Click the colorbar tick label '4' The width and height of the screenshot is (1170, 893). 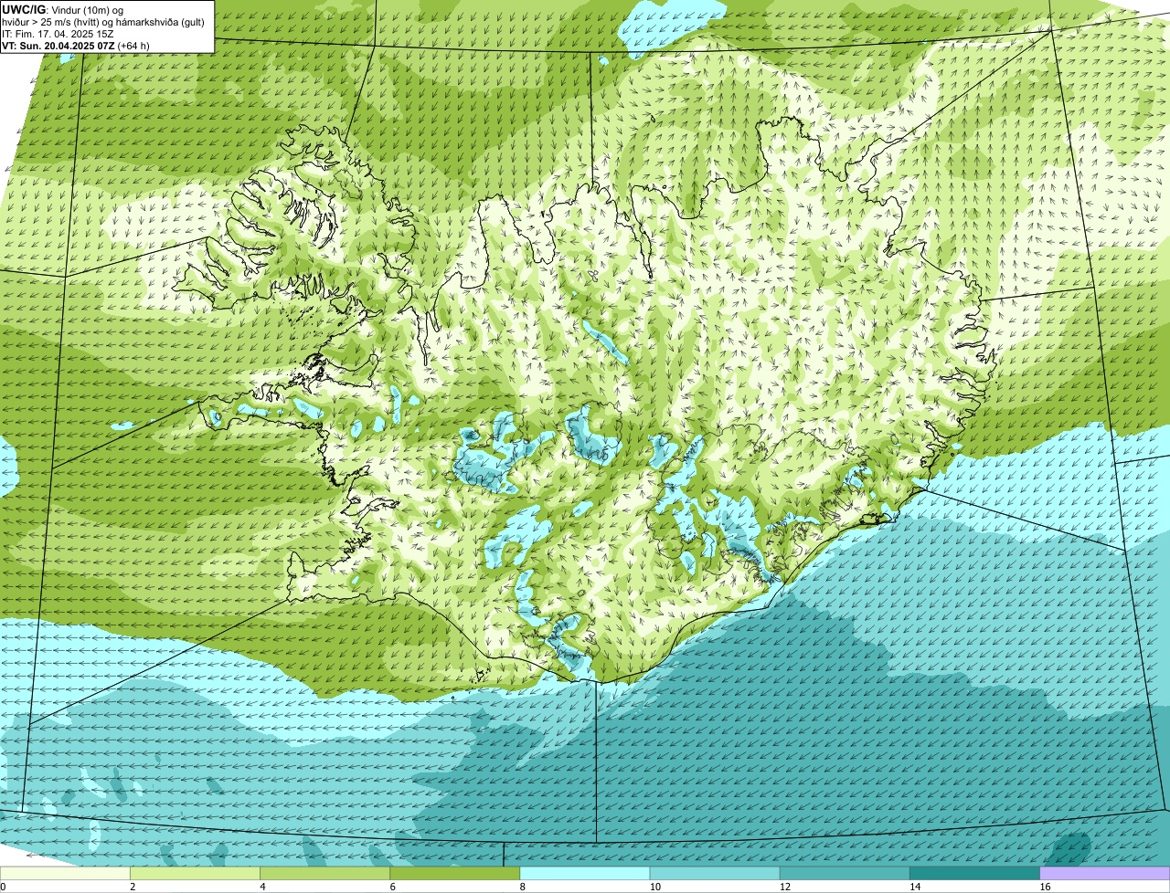[262, 887]
